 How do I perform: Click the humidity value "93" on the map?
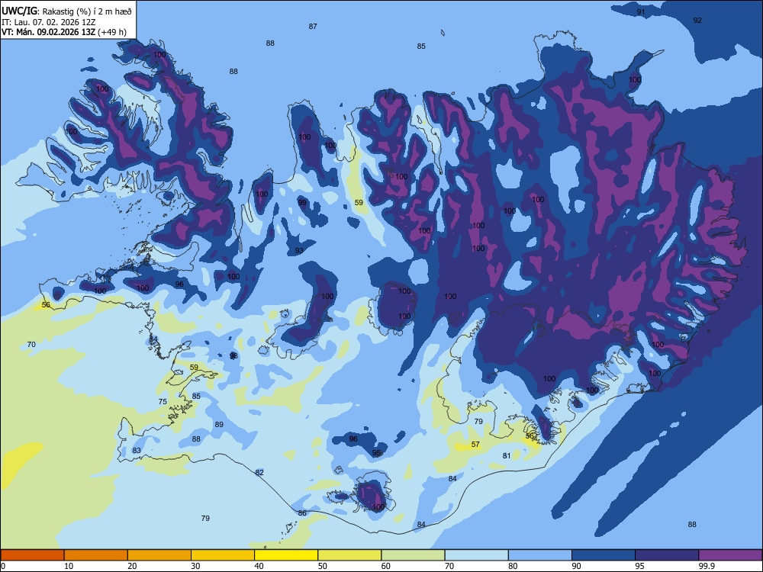click(299, 250)
